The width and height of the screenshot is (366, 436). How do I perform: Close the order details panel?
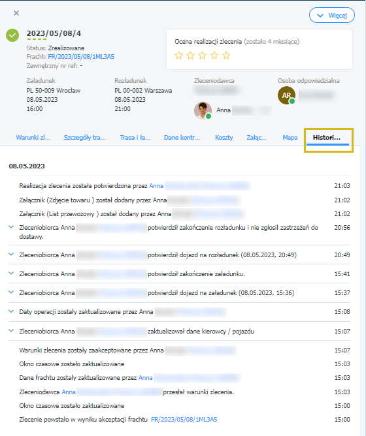[16, 13]
